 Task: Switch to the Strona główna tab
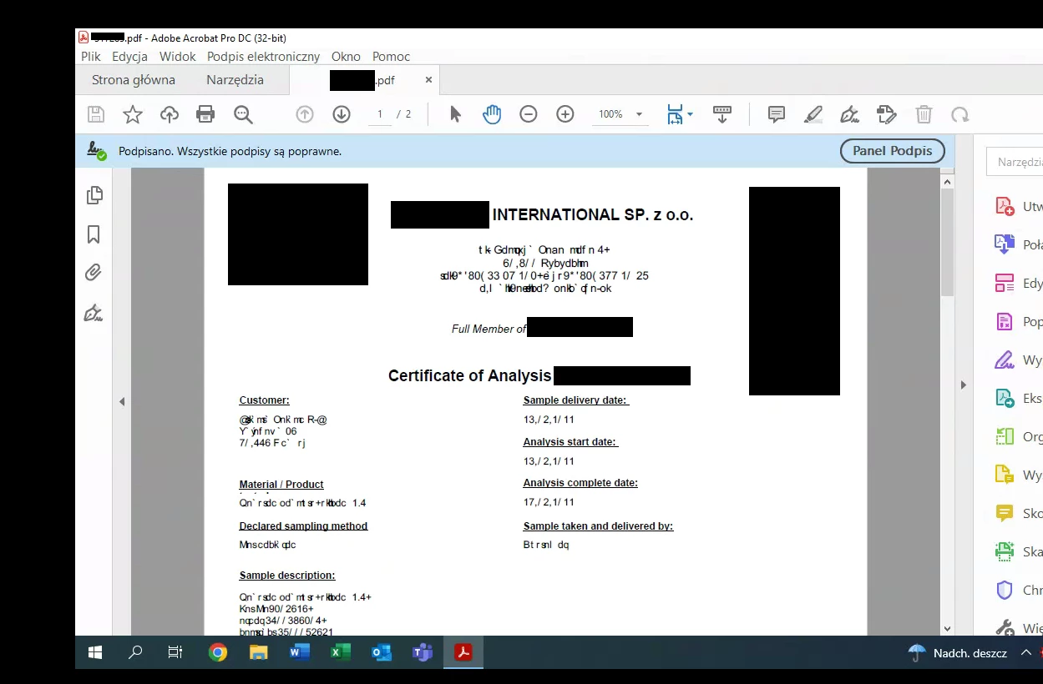(x=134, y=80)
